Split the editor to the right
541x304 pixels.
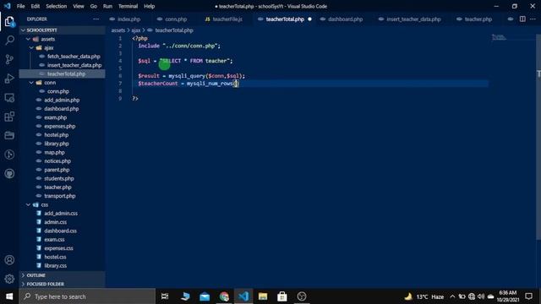click(x=522, y=19)
